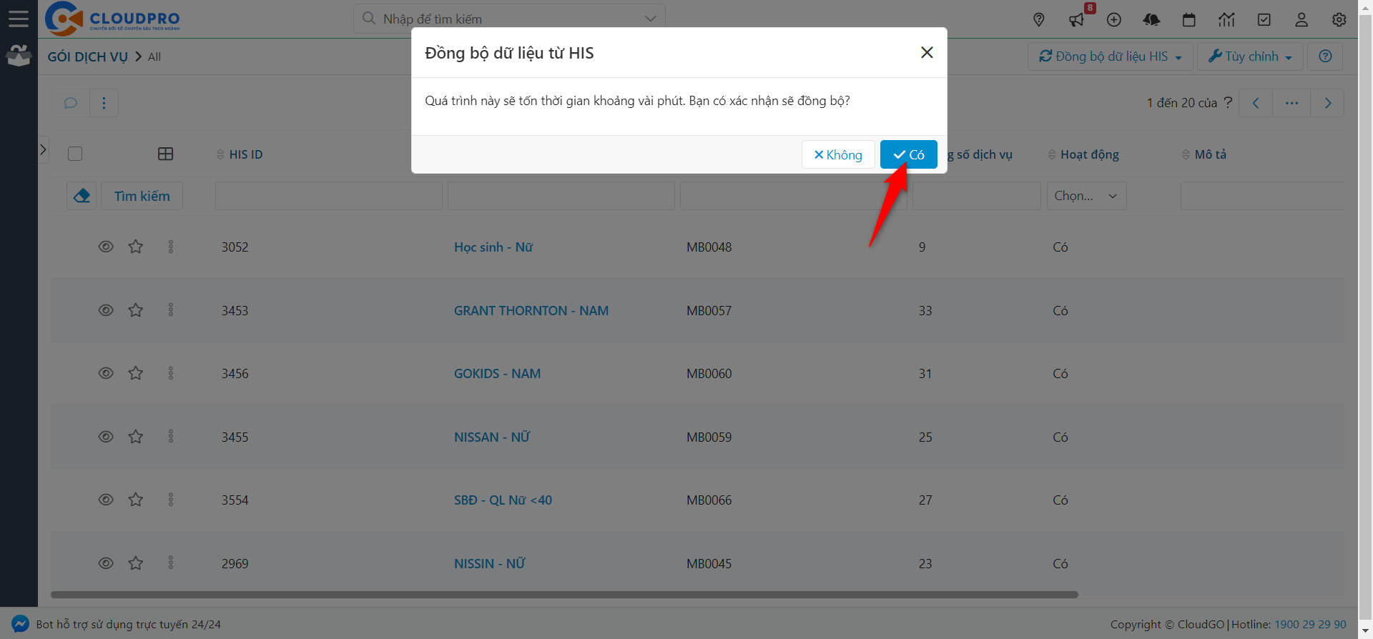Open announcements megaphone icon

coord(1076,20)
